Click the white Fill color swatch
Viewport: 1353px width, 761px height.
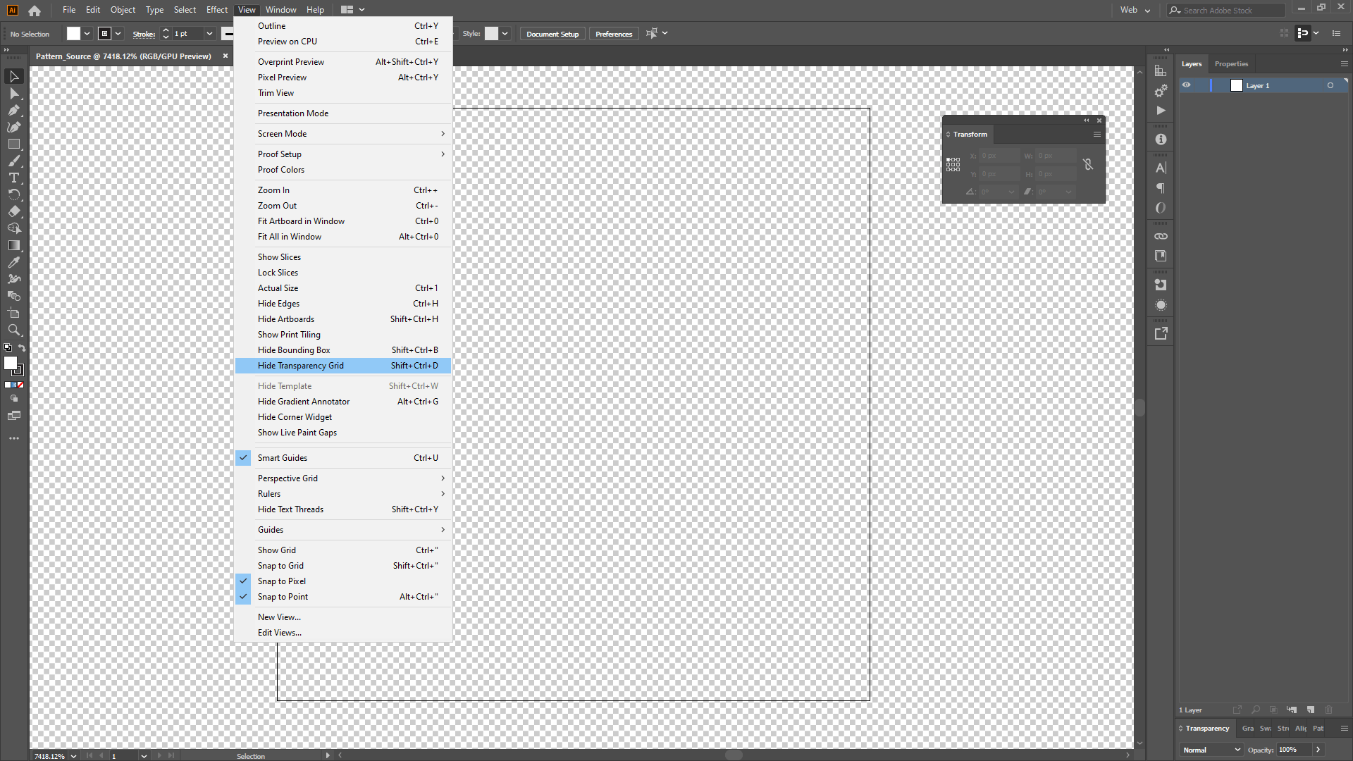pyautogui.click(x=73, y=34)
